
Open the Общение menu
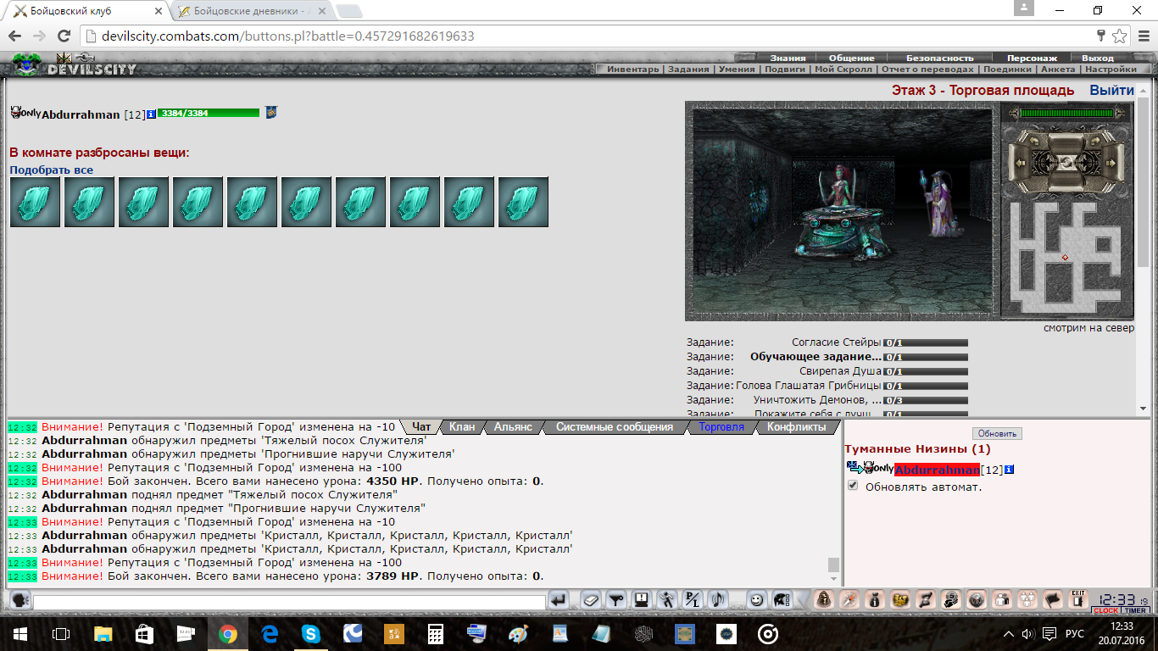click(851, 58)
